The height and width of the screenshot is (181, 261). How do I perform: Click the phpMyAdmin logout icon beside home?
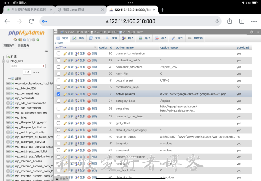pyautogui.click(x=20, y=40)
